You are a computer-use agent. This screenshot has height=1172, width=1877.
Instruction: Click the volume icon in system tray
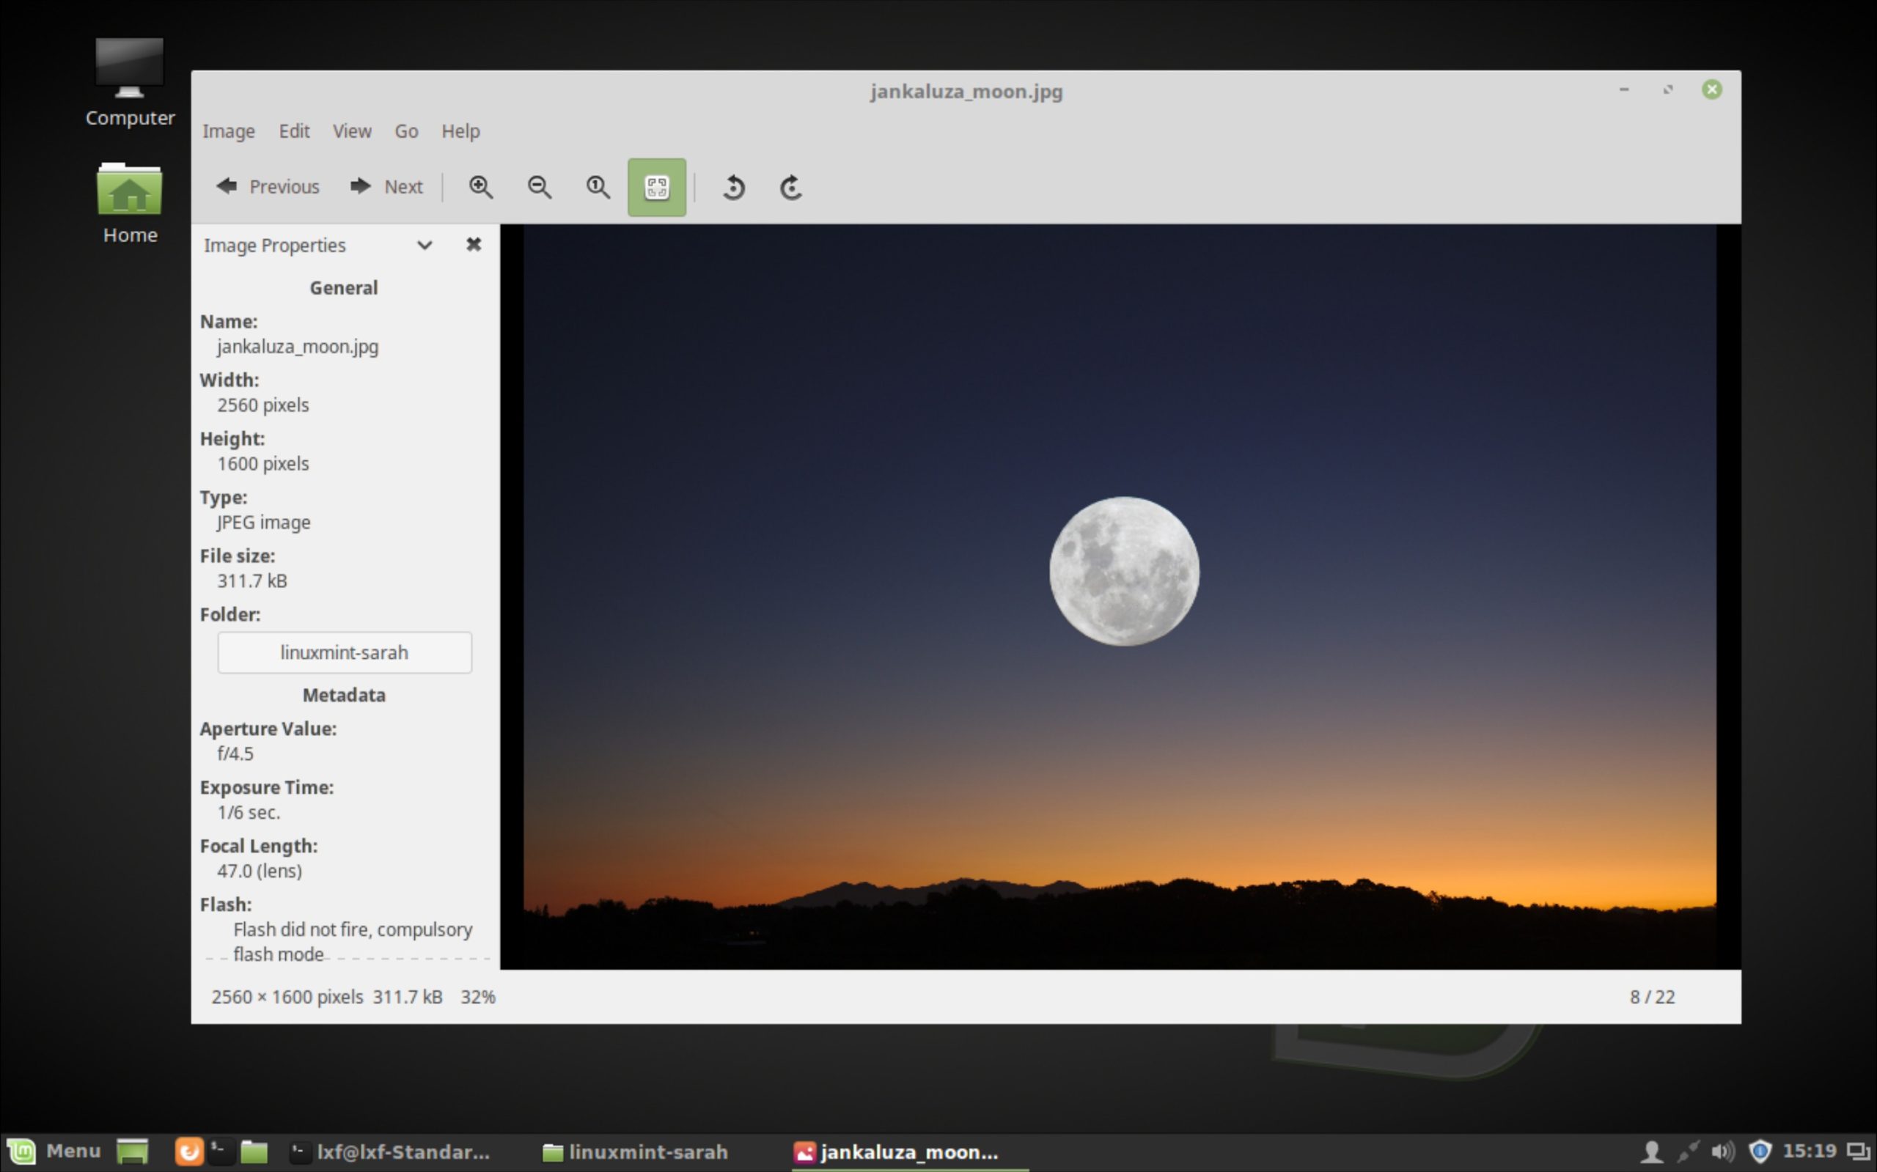pyautogui.click(x=1722, y=1151)
